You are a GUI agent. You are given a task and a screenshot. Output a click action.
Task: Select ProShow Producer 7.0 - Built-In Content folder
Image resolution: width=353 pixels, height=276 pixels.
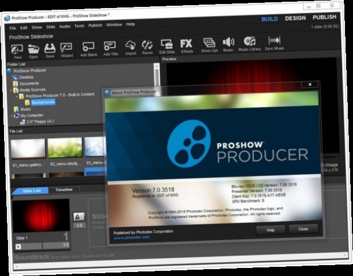pyautogui.click(x=60, y=95)
